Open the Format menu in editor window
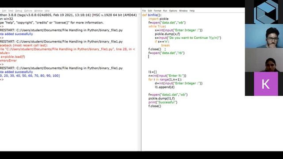The width and height of the screenshot is (283, 159). [x=157, y=11]
